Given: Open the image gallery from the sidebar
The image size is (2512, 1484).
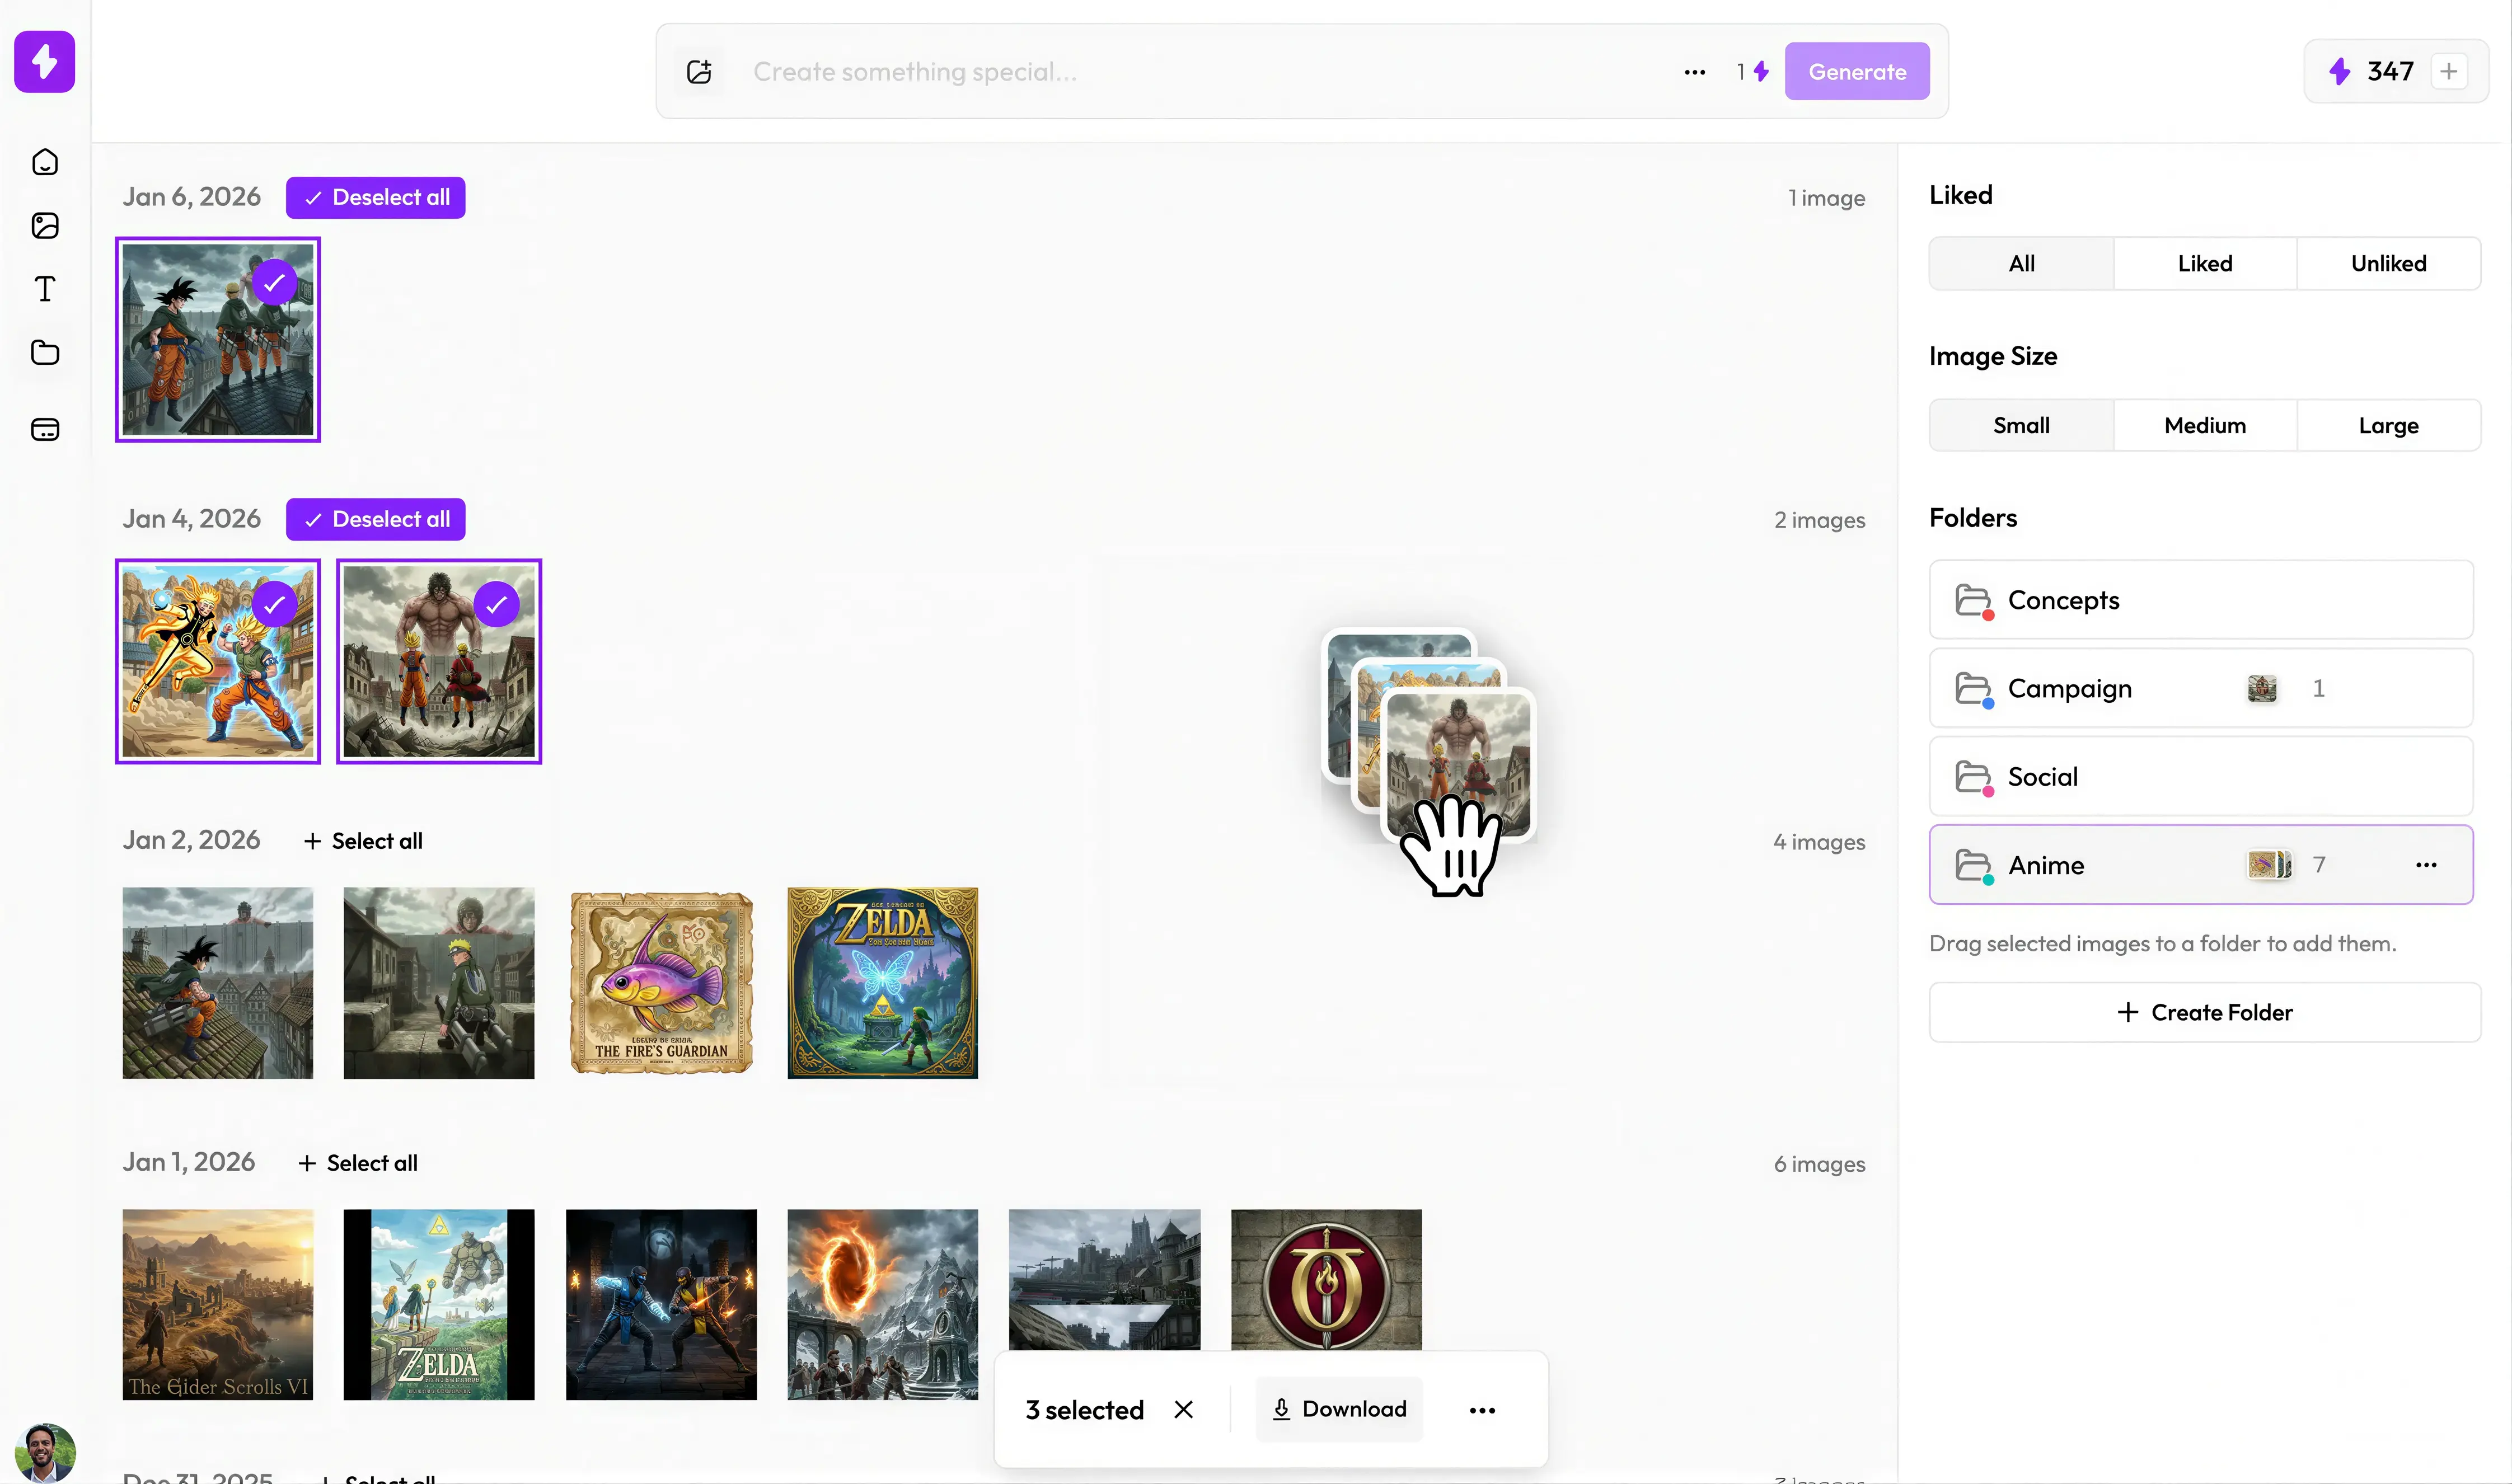Looking at the screenshot, I should pyautogui.click(x=44, y=226).
